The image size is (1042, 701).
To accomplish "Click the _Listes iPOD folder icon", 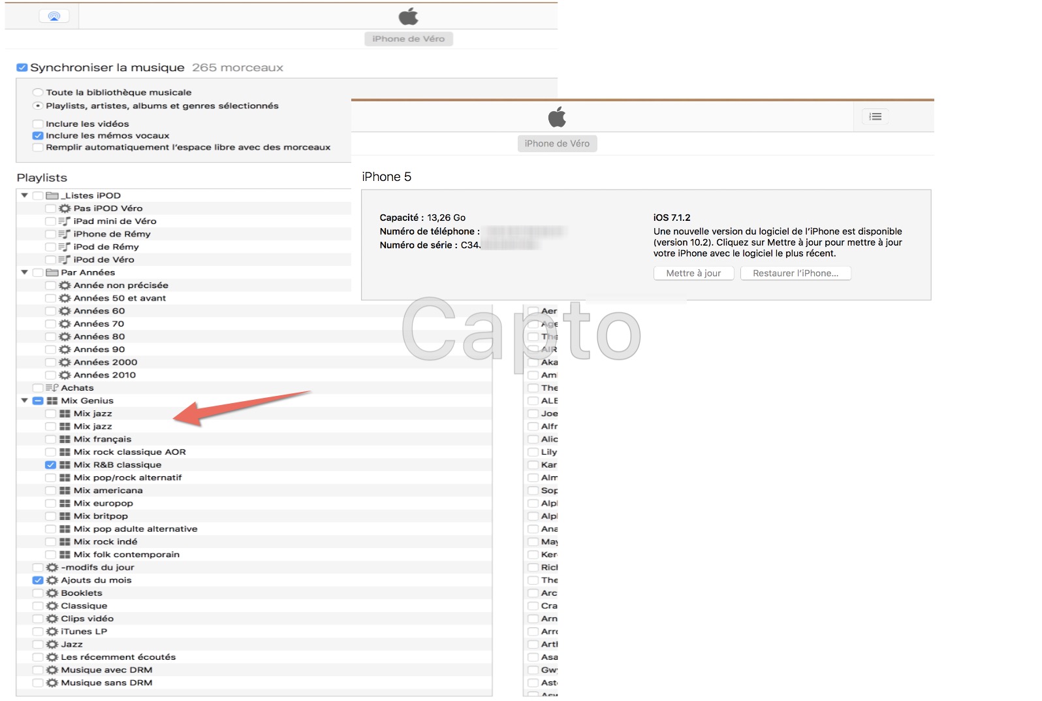I will pos(52,195).
